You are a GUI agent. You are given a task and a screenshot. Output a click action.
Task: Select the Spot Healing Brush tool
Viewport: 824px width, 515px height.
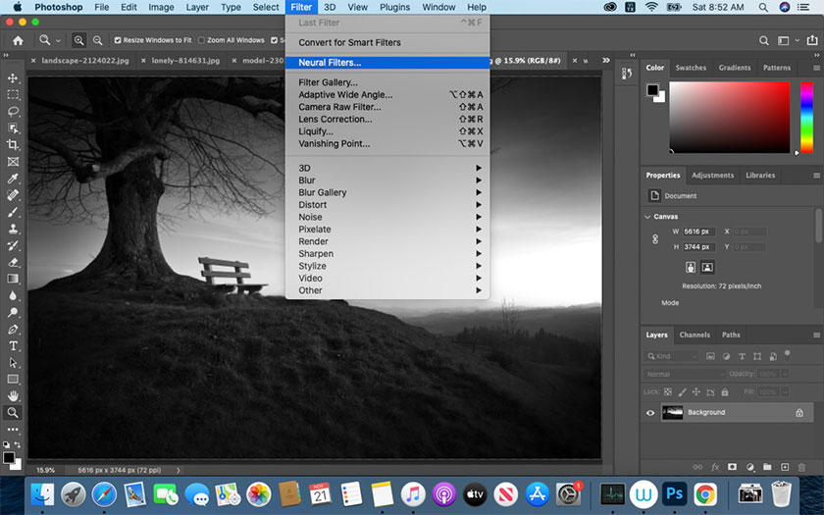pyautogui.click(x=13, y=195)
